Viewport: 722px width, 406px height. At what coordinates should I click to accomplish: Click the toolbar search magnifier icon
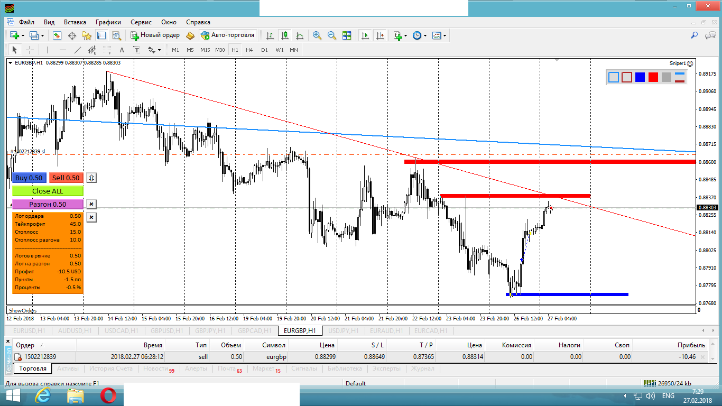coord(695,35)
